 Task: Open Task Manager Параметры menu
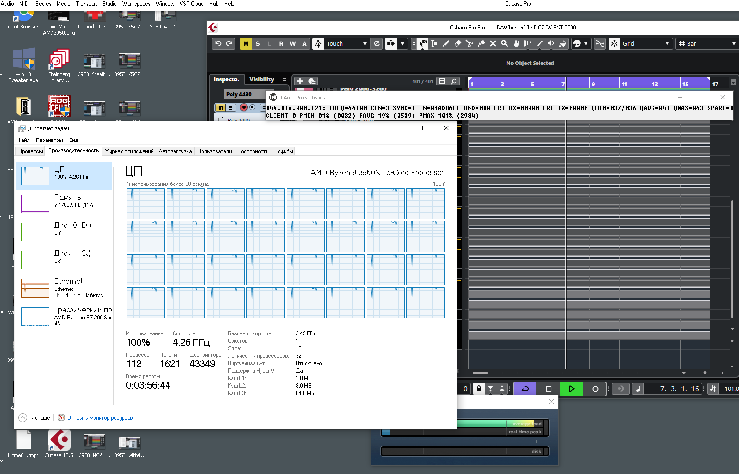pos(49,140)
